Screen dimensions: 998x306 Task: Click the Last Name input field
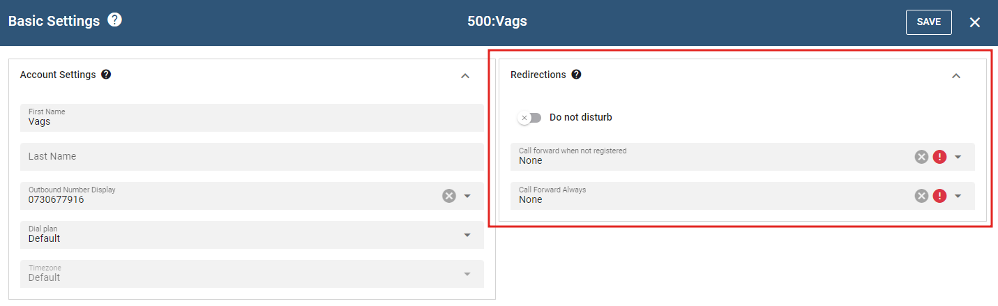[x=251, y=157]
